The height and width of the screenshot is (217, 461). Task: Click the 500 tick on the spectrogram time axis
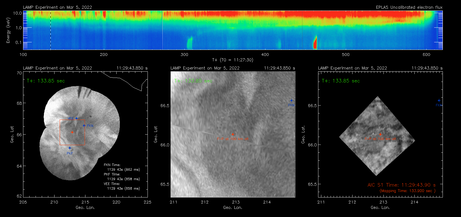[346, 55]
